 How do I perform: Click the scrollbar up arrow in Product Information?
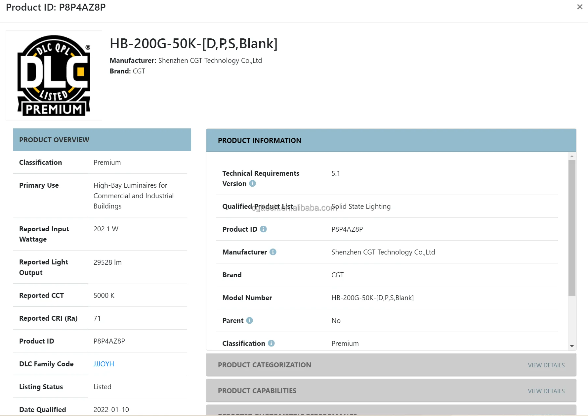coord(572,156)
